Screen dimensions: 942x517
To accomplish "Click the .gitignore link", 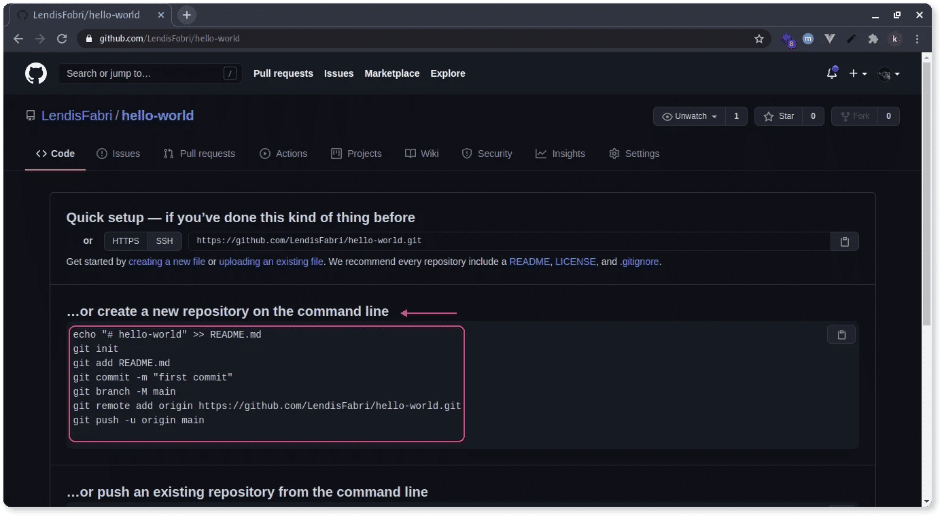I will 639,262.
